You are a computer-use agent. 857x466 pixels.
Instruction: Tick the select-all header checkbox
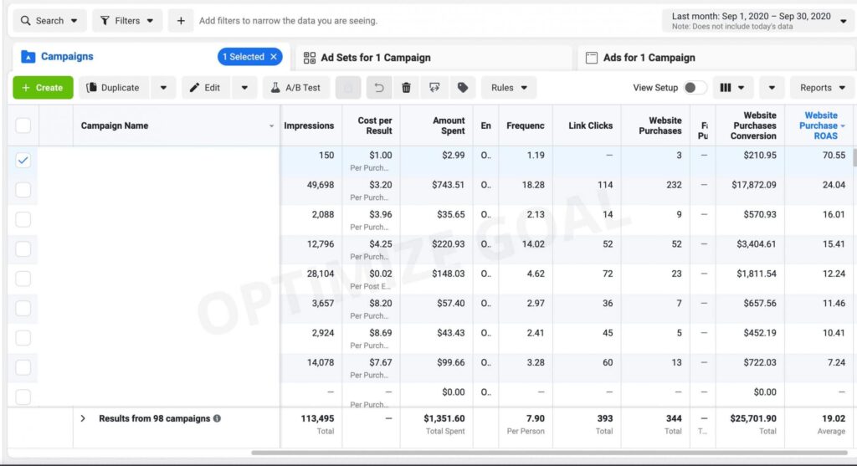coord(23,125)
